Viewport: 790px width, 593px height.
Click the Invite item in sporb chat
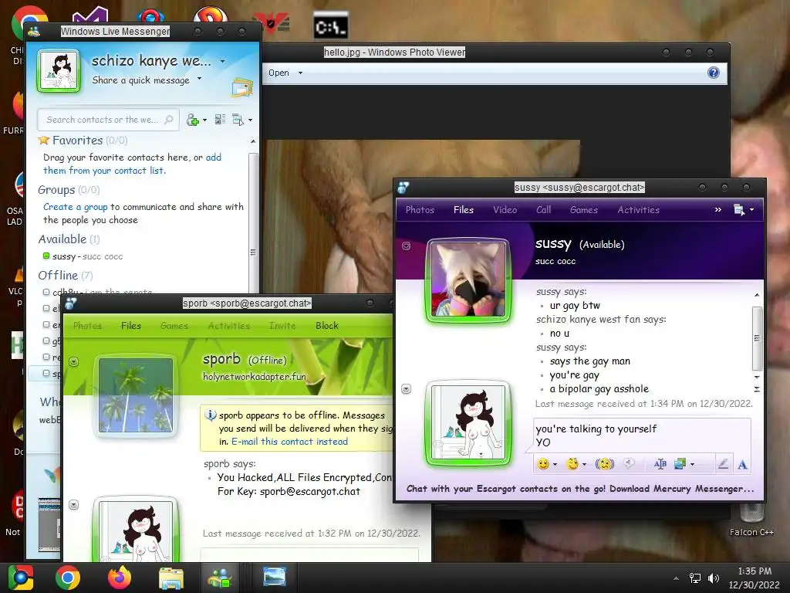[282, 326]
